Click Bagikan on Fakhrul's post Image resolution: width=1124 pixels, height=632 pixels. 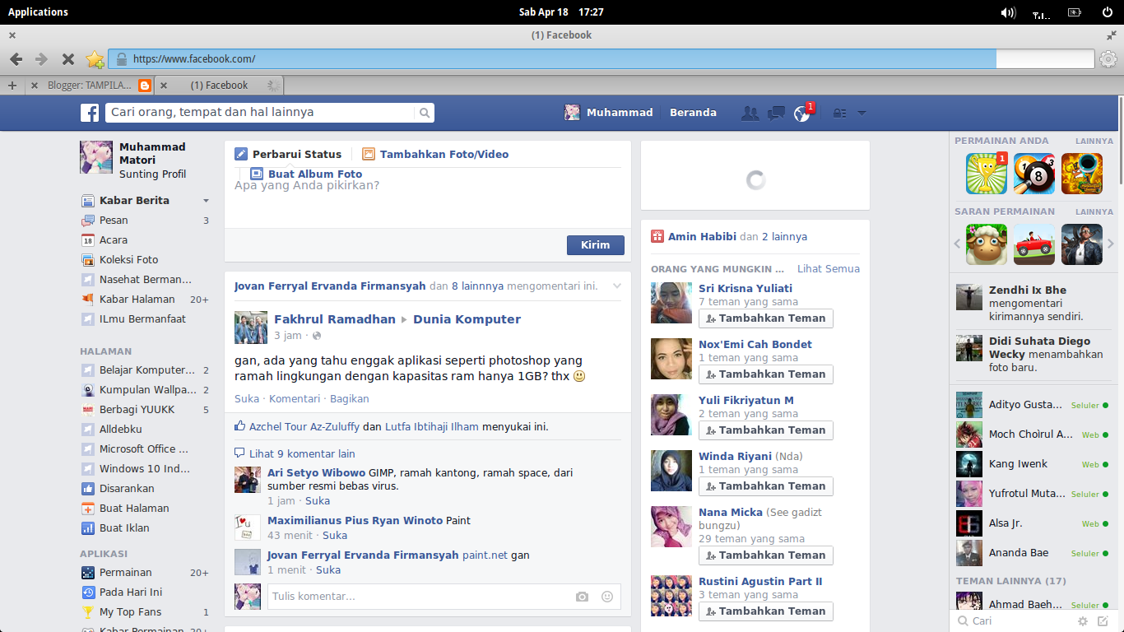point(349,398)
